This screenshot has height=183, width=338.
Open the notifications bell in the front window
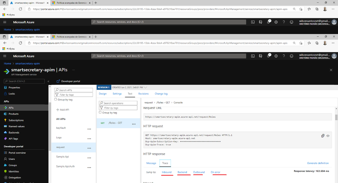[268, 56]
